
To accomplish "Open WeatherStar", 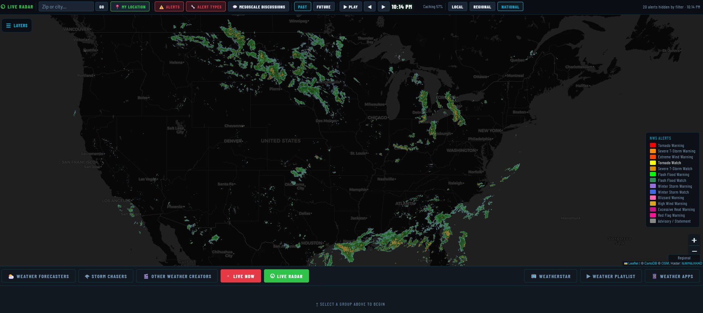I will click(551, 276).
